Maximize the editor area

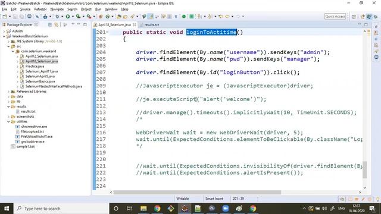366,24
